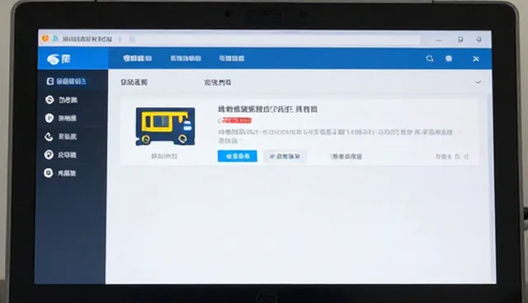Click the white swirl logo in the blue header
This screenshot has width=528, height=303.
click(x=53, y=59)
